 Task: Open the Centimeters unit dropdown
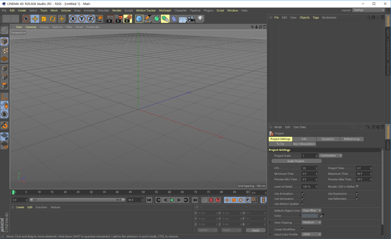331,155
